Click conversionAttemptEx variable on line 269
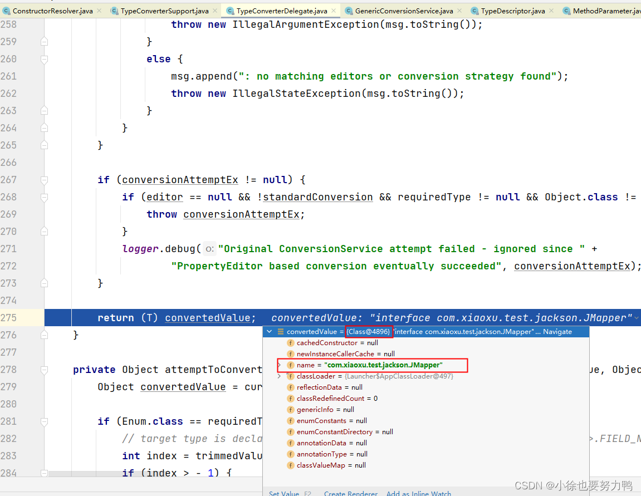This screenshot has height=496, width=641. [x=241, y=214]
